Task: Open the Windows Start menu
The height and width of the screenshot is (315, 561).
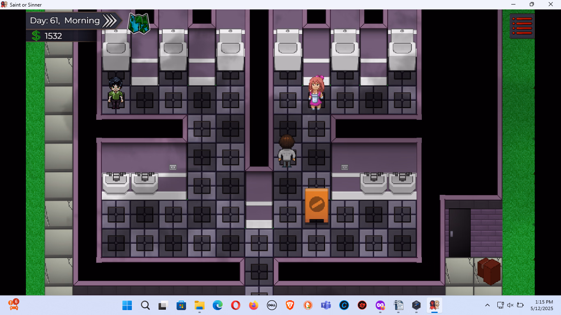Action: (127, 305)
